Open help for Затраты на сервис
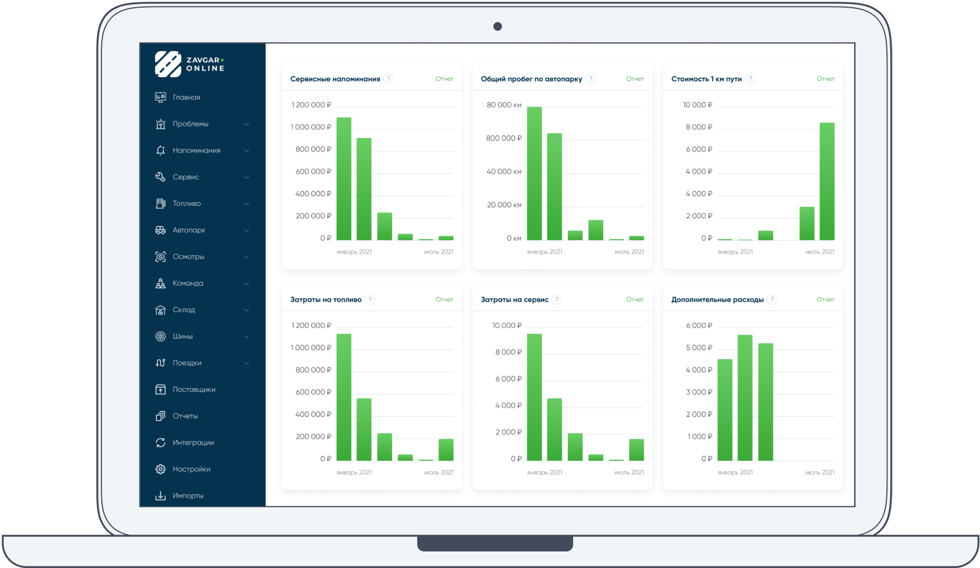Viewport: 980px width, 568px height. pyautogui.click(x=557, y=299)
